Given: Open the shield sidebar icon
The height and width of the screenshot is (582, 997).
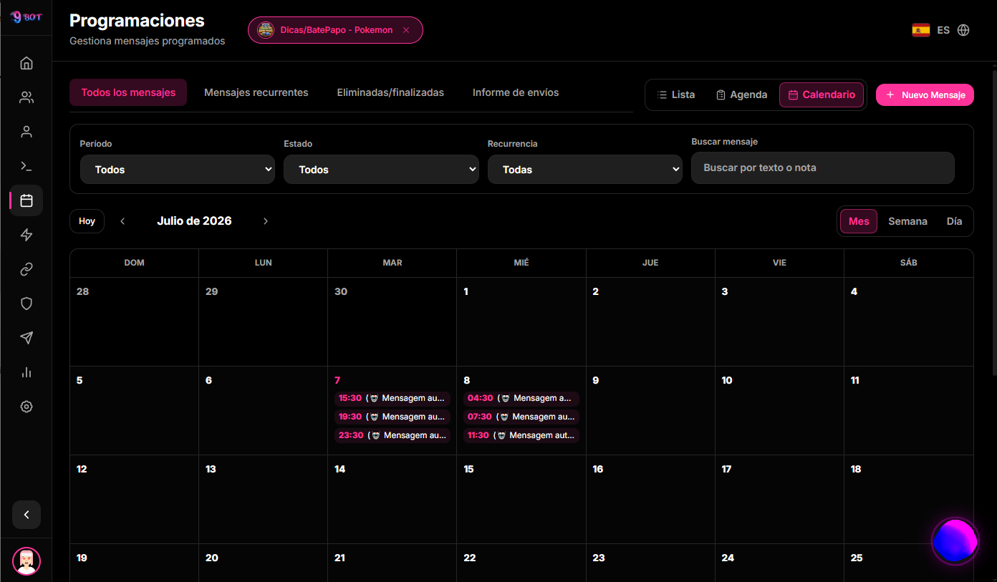Looking at the screenshot, I should [27, 304].
